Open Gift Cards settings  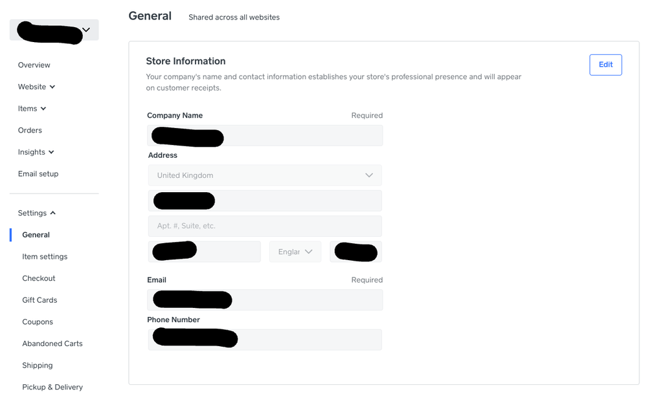[40, 300]
